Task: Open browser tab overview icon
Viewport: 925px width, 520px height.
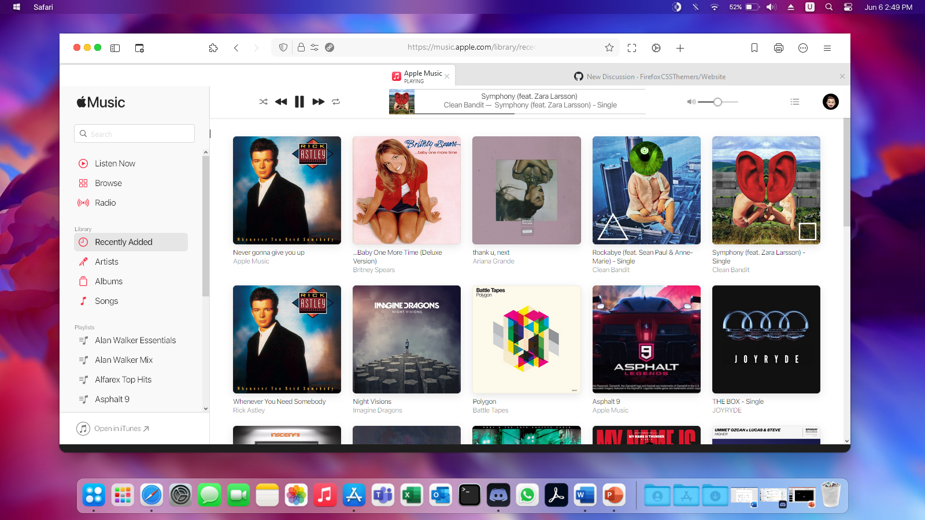Action: click(x=139, y=48)
